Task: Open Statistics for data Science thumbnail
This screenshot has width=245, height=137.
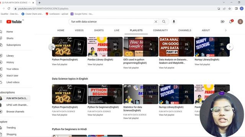Action: click(141, 94)
